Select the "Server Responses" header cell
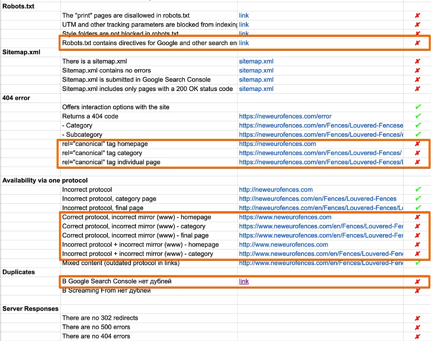The height and width of the screenshot is (341, 432). point(30,309)
